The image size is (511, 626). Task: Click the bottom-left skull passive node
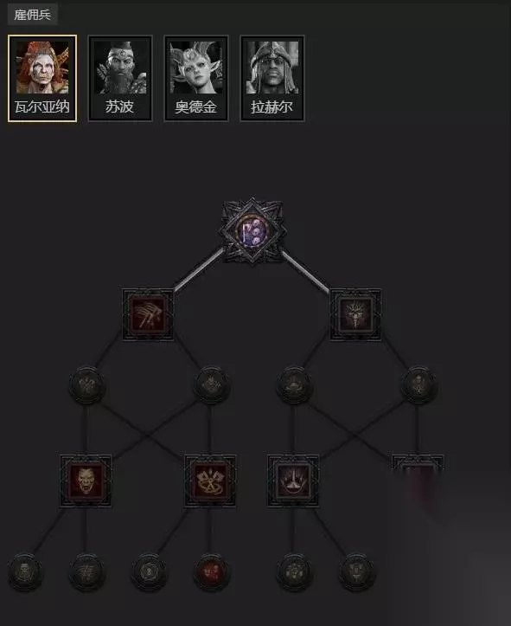(x=25, y=572)
